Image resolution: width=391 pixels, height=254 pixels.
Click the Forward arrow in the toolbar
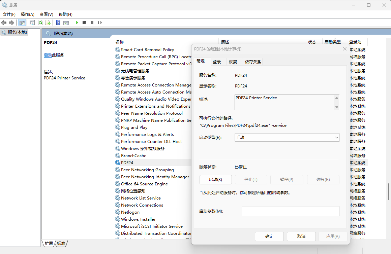click(11, 23)
